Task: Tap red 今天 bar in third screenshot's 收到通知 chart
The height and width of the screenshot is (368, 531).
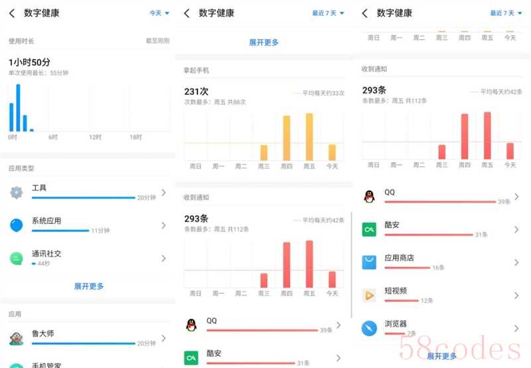Action: [510, 151]
